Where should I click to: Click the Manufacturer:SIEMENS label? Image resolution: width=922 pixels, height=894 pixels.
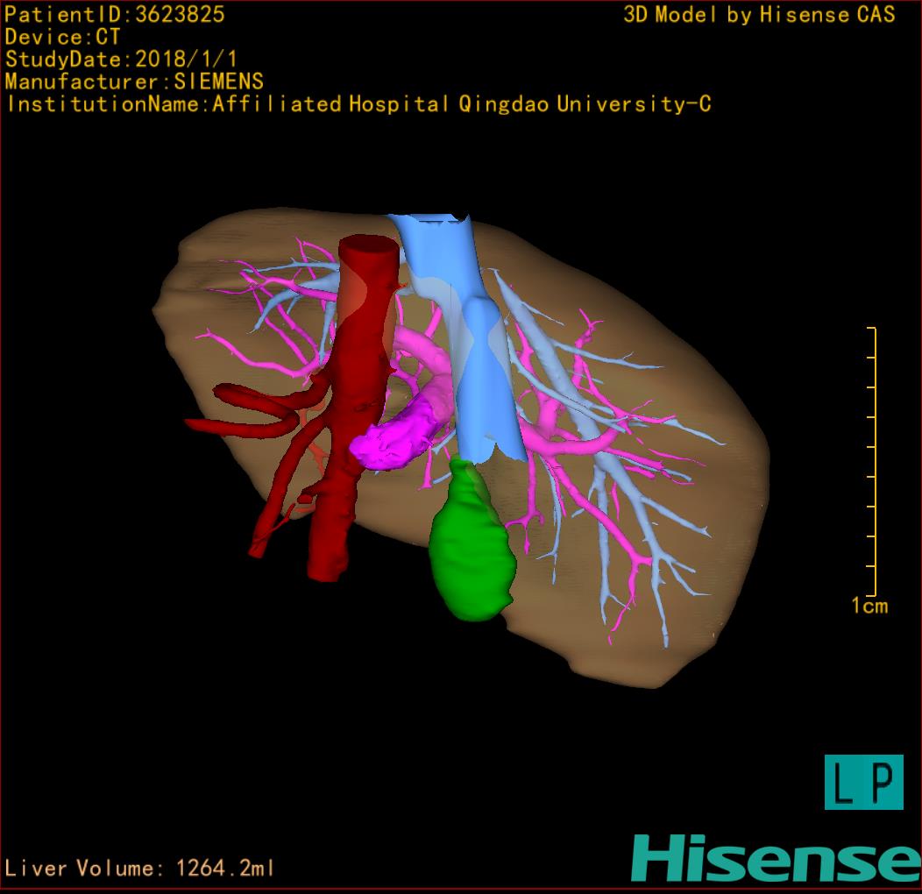pyautogui.click(x=134, y=82)
